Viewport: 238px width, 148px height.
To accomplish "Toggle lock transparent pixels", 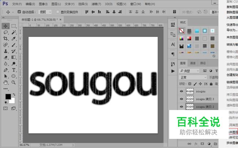I will [190, 84].
